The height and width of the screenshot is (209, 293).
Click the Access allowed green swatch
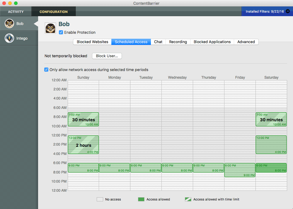coord(141,199)
